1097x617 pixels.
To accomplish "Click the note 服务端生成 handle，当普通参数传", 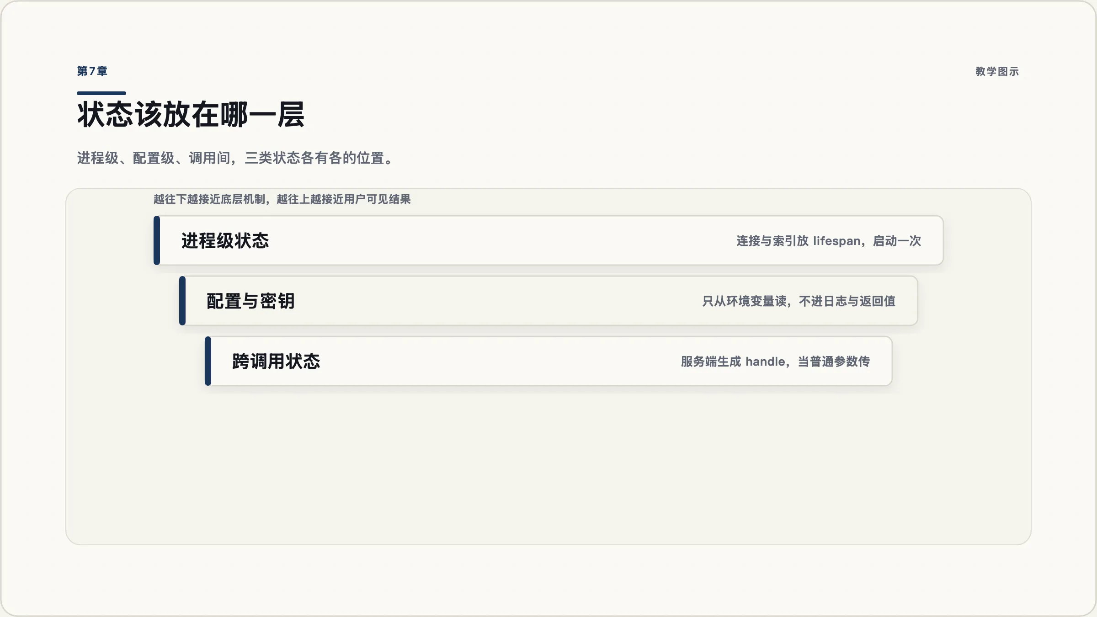I will 775,362.
